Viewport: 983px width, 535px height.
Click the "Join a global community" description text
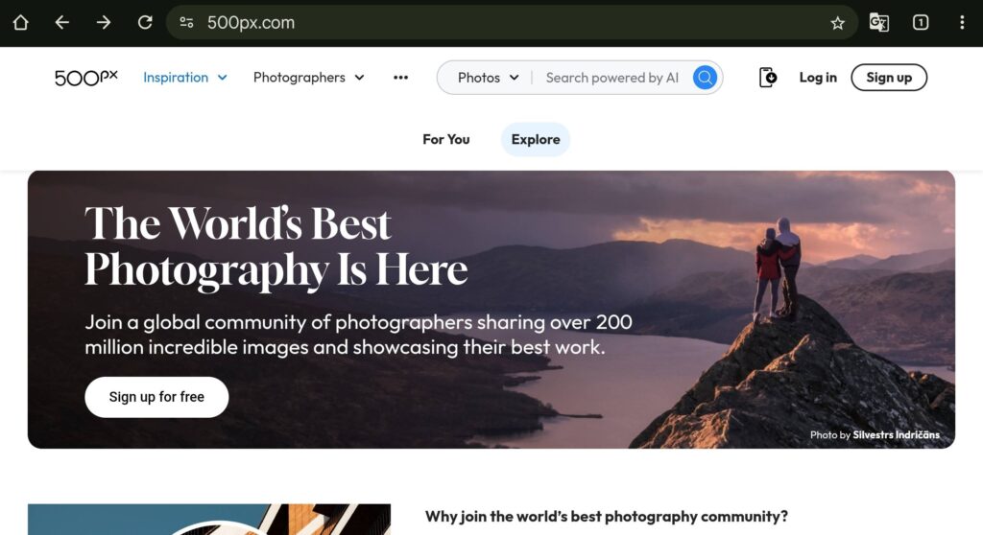(x=359, y=335)
